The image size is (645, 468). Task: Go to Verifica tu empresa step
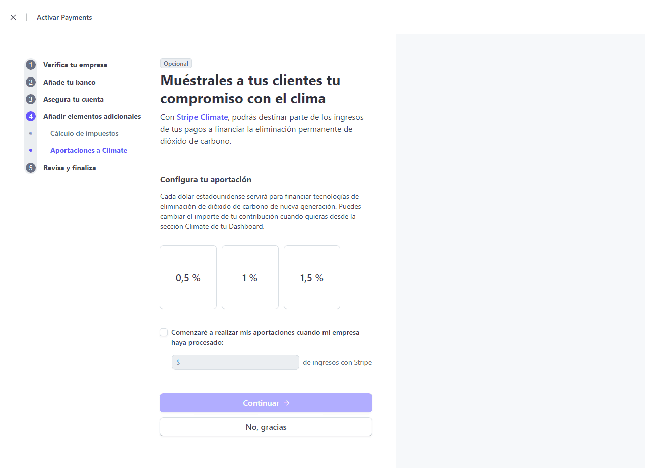point(75,65)
